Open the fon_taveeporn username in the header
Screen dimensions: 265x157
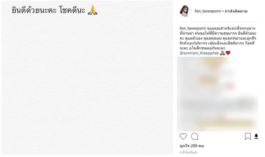tap(208, 11)
